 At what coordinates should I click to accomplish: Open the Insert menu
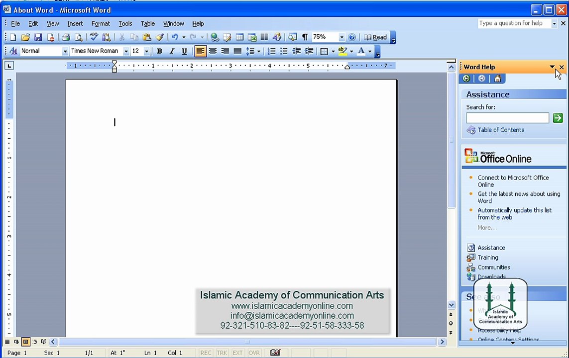pyautogui.click(x=75, y=24)
